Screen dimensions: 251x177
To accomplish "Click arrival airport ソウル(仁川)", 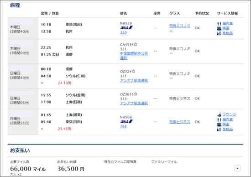I will [x=75, y=76].
